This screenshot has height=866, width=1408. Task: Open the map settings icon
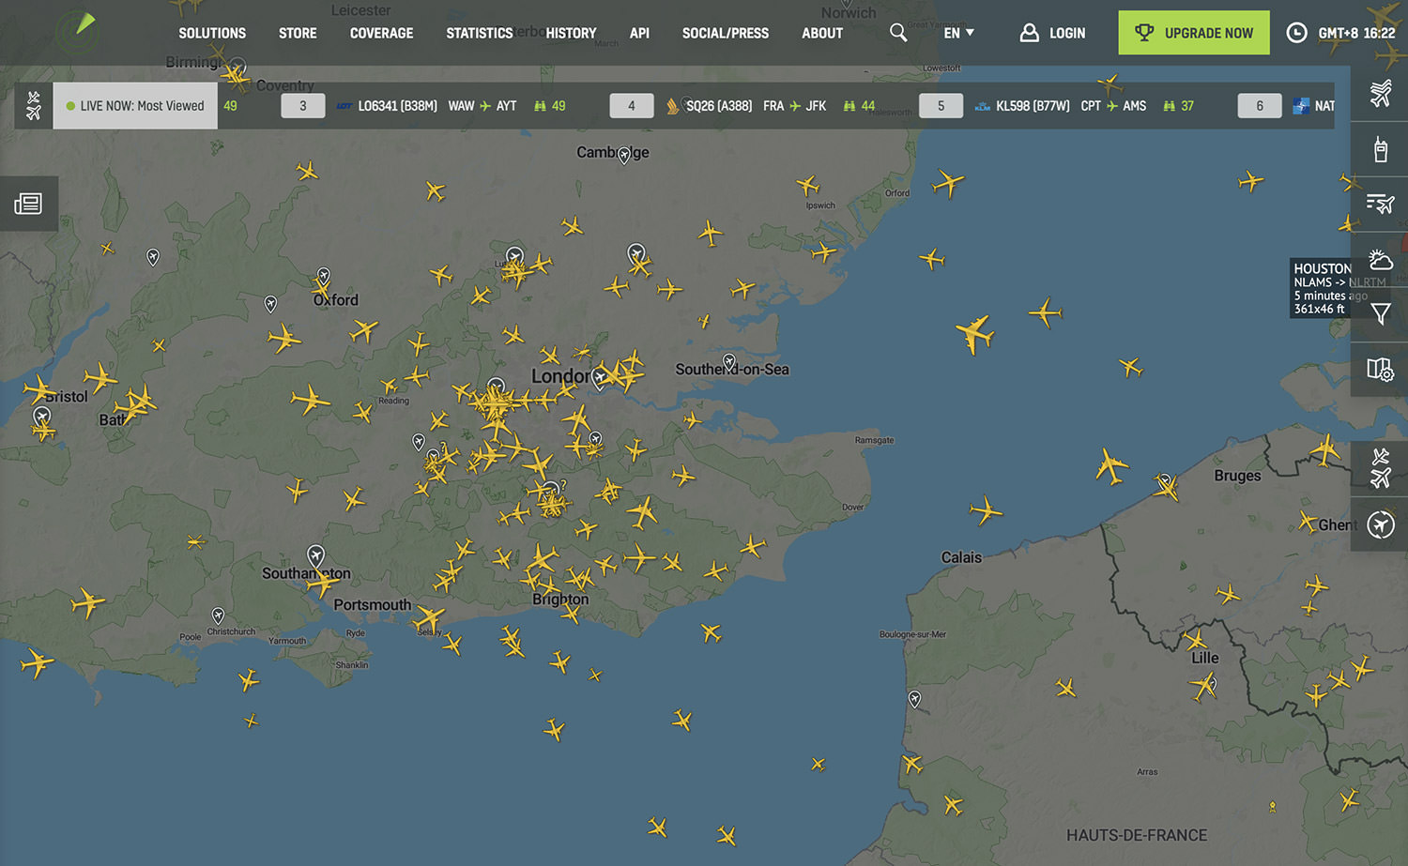pyautogui.click(x=1380, y=370)
